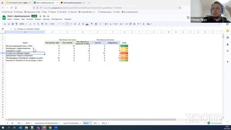
Task: Reload the page in browser
Action: (x=12, y=8)
